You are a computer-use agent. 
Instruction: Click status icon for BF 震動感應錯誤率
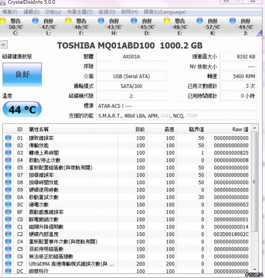(x=8, y=212)
